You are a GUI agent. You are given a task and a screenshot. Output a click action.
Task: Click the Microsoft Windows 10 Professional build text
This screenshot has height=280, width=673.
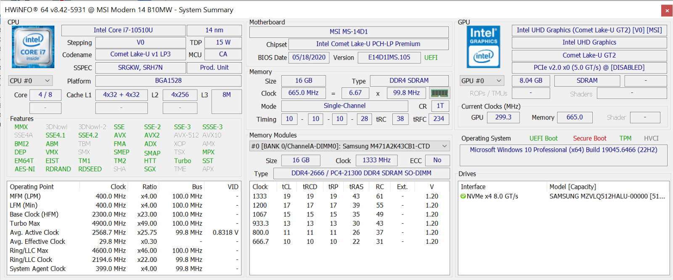[x=564, y=150]
